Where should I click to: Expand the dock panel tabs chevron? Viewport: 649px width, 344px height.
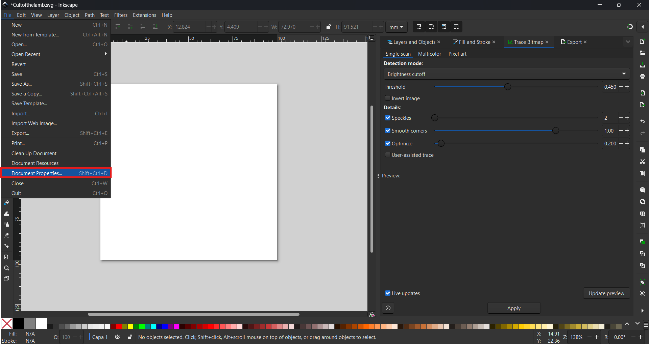click(x=628, y=42)
